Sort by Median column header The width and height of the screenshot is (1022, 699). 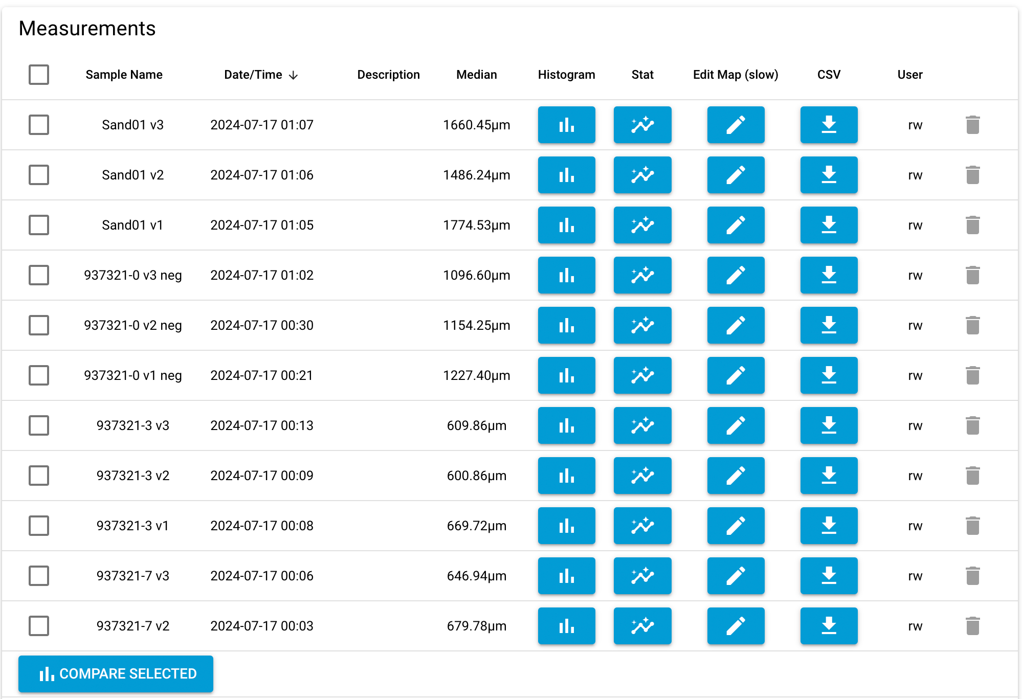point(476,75)
